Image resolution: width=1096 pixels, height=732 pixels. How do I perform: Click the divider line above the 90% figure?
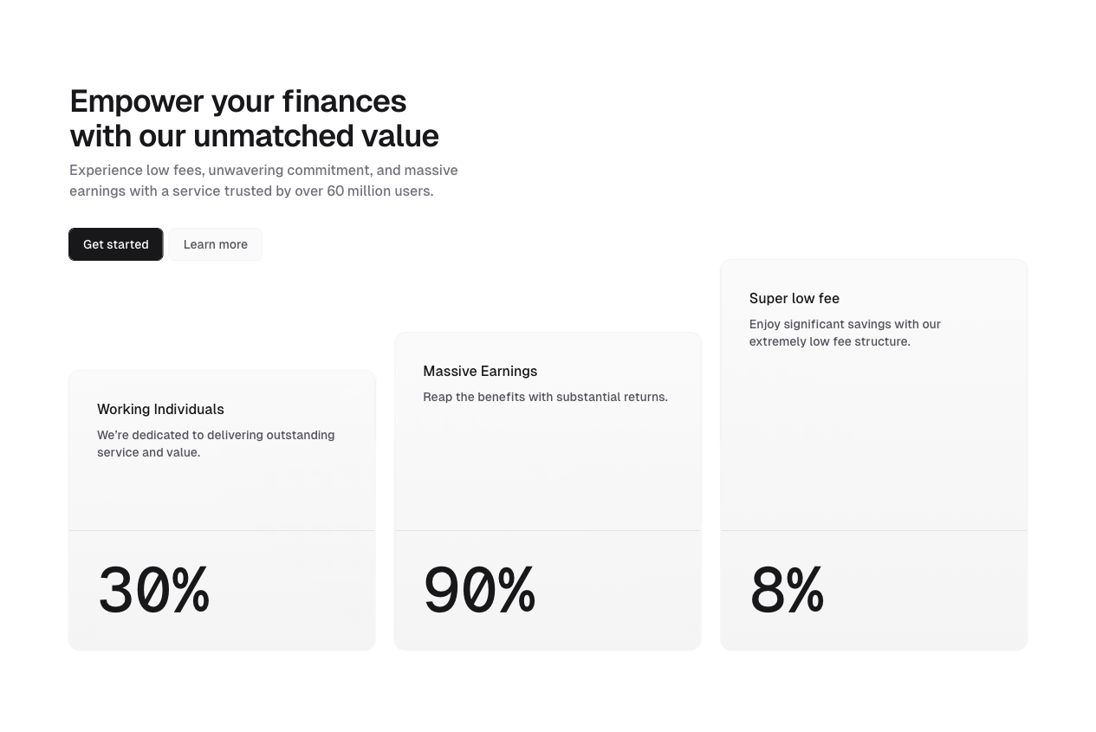click(548, 530)
